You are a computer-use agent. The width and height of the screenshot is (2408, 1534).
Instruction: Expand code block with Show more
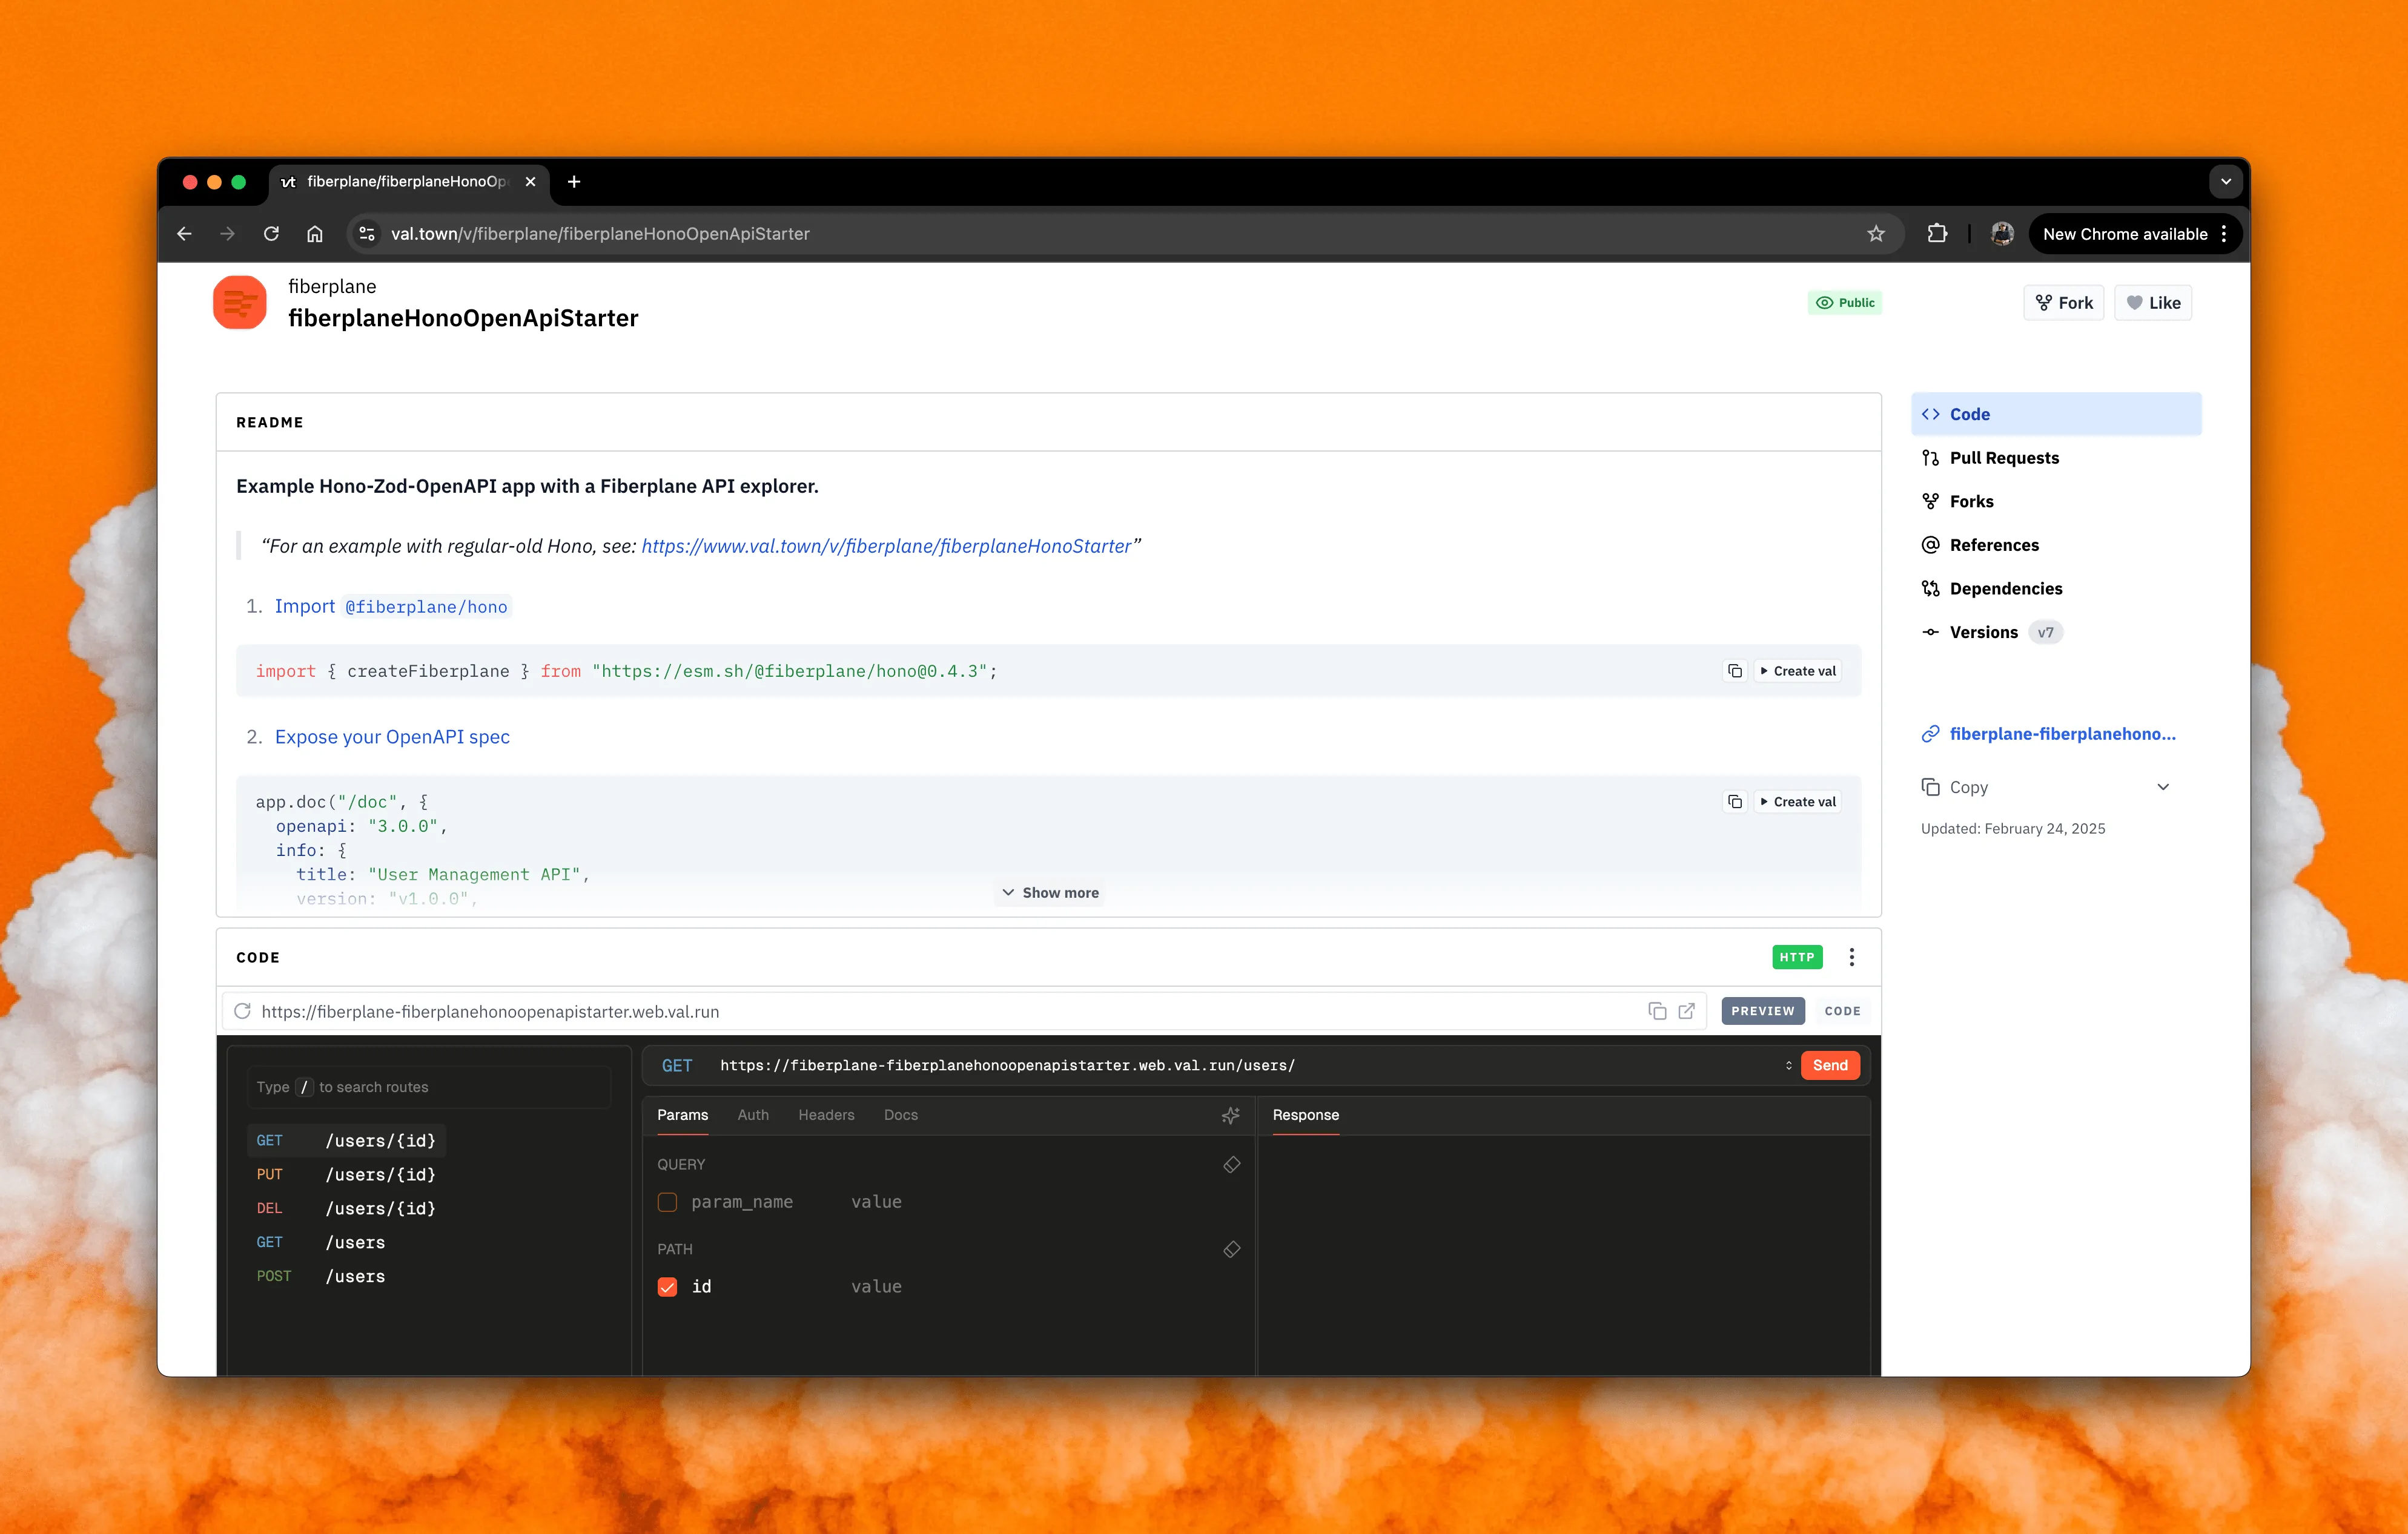point(1050,892)
